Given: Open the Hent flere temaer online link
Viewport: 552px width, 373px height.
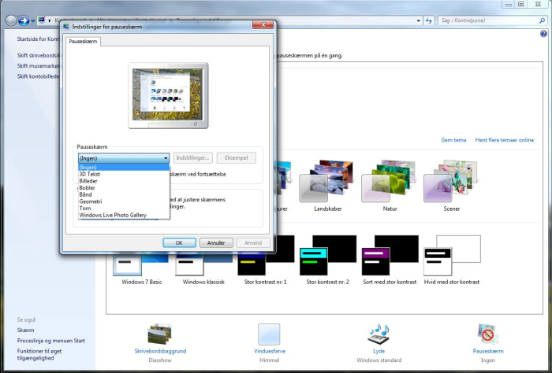Looking at the screenshot, I should point(504,140).
